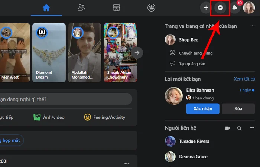Click the yellow smiley icon

click(87, 117)
